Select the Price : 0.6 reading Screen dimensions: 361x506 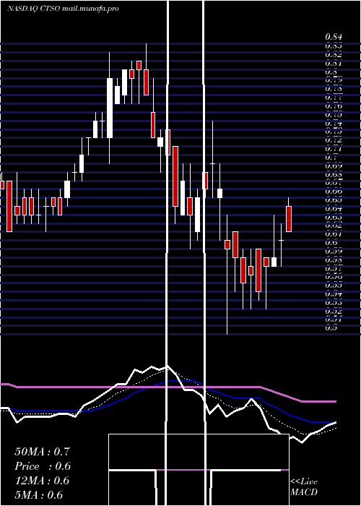tap(42, 466)
